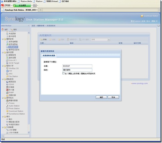Collapse the 應用程式 folder node
This screenshot has width=162, height=143.
[x=3, y=98]
